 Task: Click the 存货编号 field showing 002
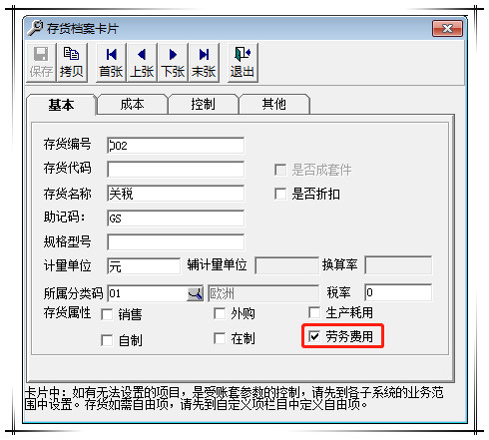[x=176, y=146]
